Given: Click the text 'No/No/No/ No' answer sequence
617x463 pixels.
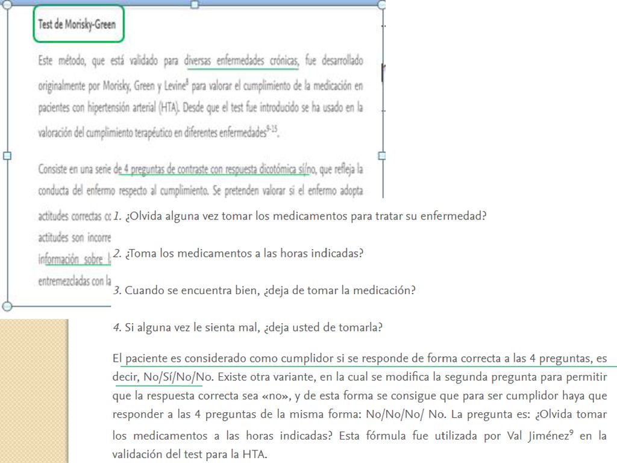Looking at the screenshot, I should [406, 414].
